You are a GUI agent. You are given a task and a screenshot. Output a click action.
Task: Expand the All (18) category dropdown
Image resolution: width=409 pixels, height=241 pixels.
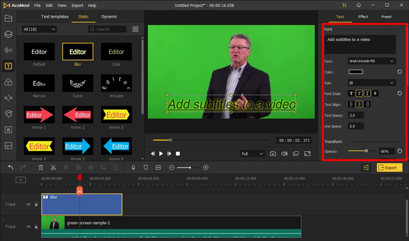(x=39, y=29)
